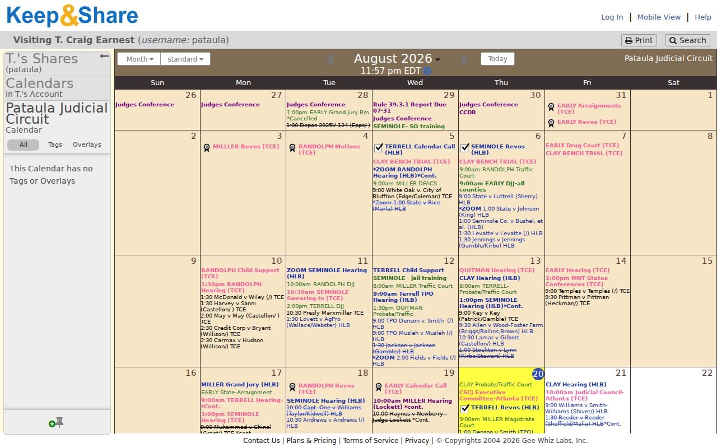The width and height of the screenshot is (717, 448).
Task: Click the add pin icon in sidebar
Action: coord(56,423)
